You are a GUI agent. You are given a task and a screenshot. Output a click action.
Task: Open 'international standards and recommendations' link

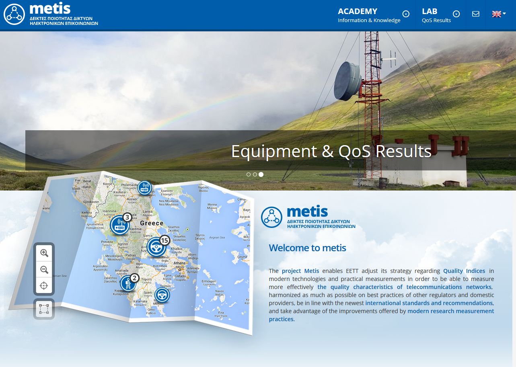coord(429,303)
